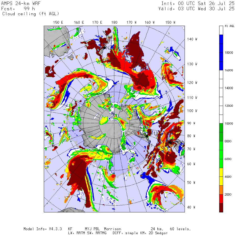236x236 pixels.
Task: Click the yellow colorbar segment
Action: coord(221,177)
